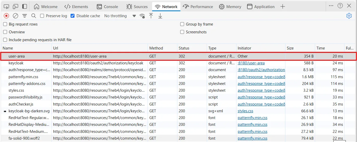Open more tools plus button
The image size is (357, 142).
pyautogui.click(x=283, y=7)
